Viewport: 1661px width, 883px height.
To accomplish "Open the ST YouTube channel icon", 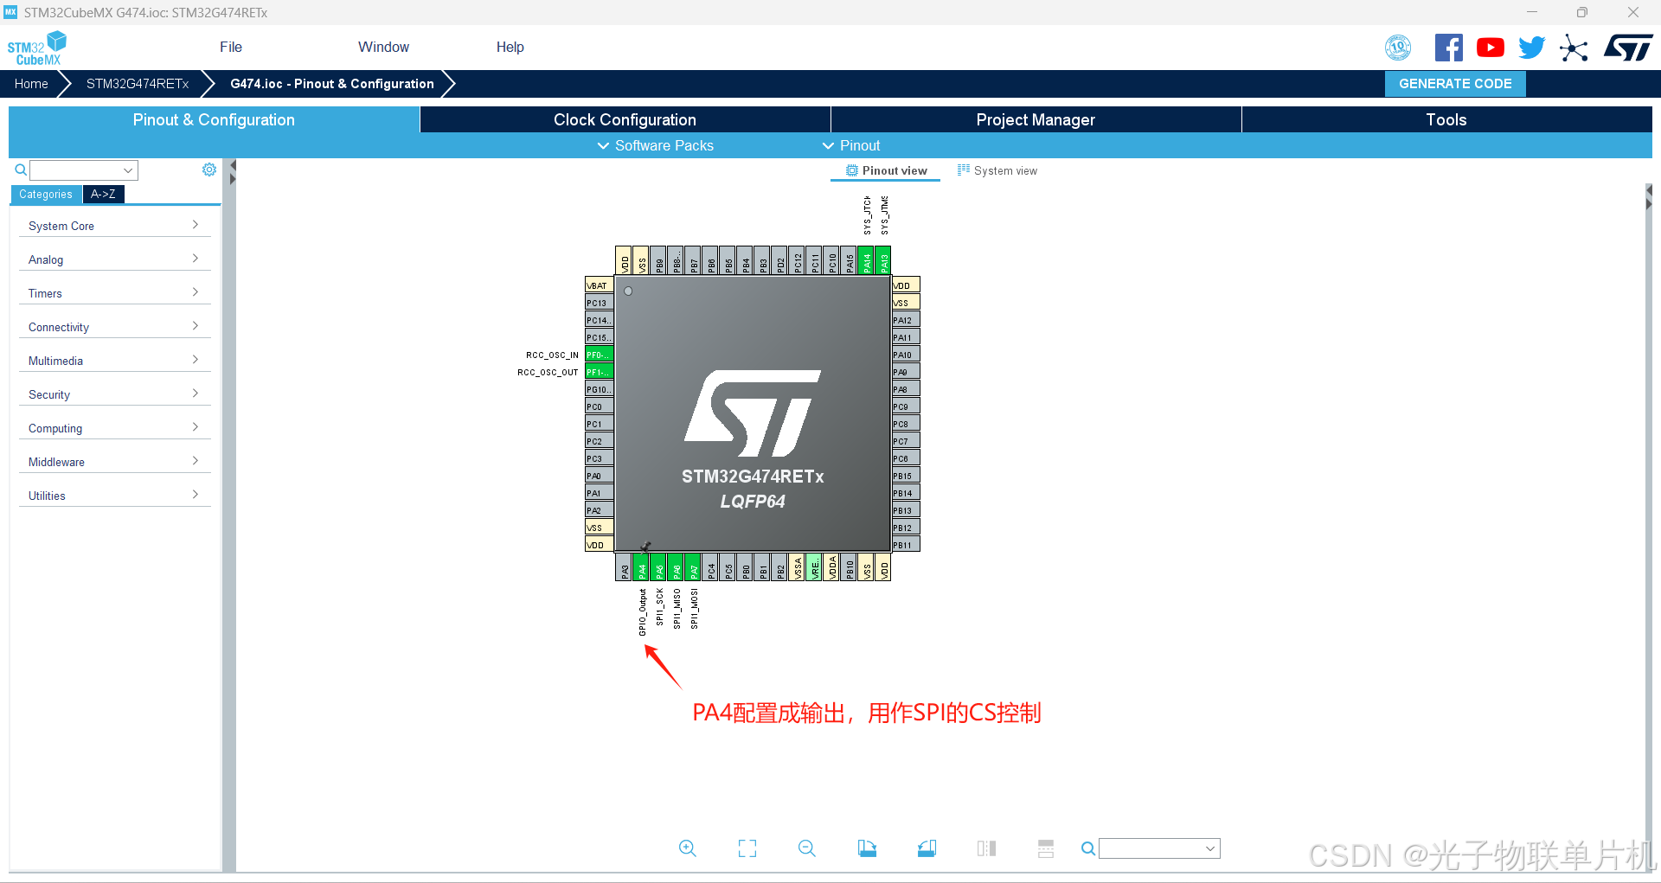I will 1491,48.
